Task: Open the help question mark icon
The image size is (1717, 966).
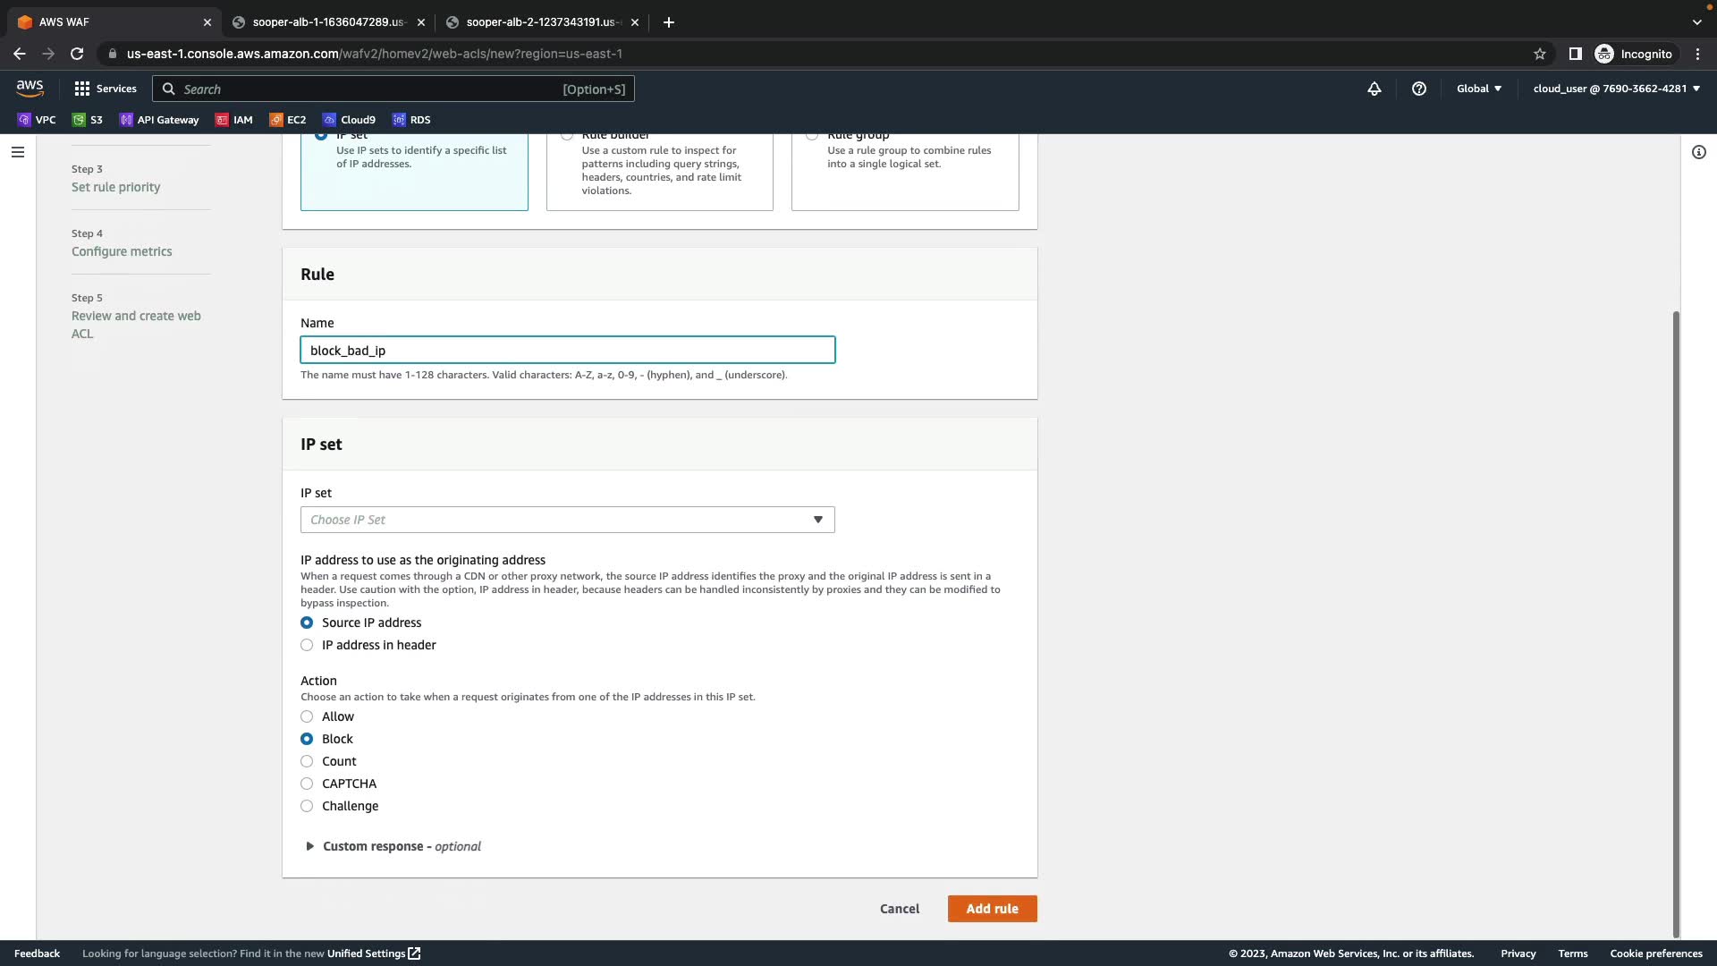Action: (1419, 89)
